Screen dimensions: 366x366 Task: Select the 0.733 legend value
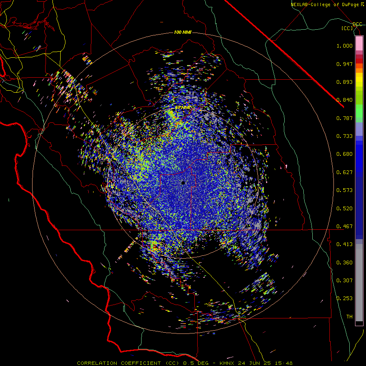(x=344, y=136)
